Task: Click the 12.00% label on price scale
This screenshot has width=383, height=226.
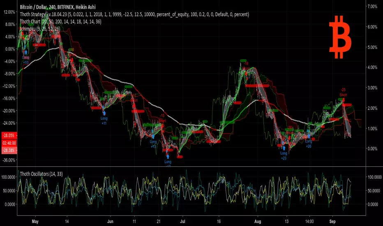Action: tap(9, 12)
